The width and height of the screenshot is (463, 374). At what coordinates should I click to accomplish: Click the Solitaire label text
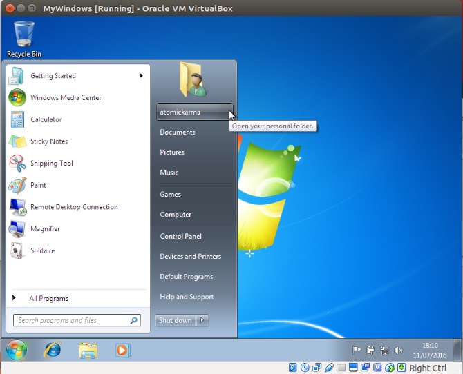[43, 250]
